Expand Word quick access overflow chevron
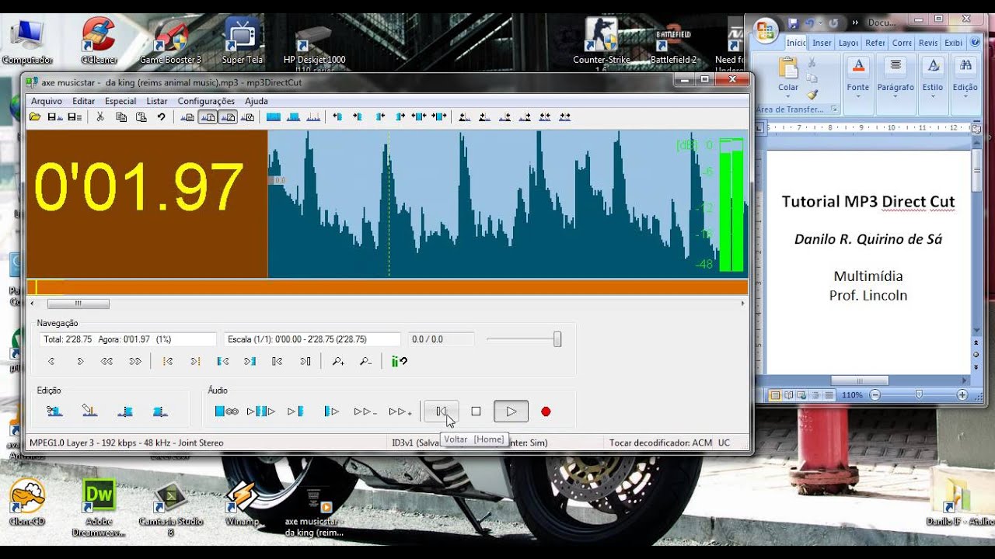Screen dimensions: 995x559 coord(856,23)
